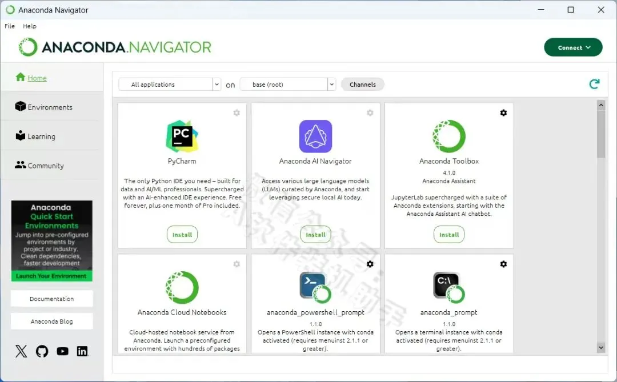Image resolution: width=617 pixels, height=382 pixels.
Task: Open gear options on anaconda_prompt card
Action: 503,264
